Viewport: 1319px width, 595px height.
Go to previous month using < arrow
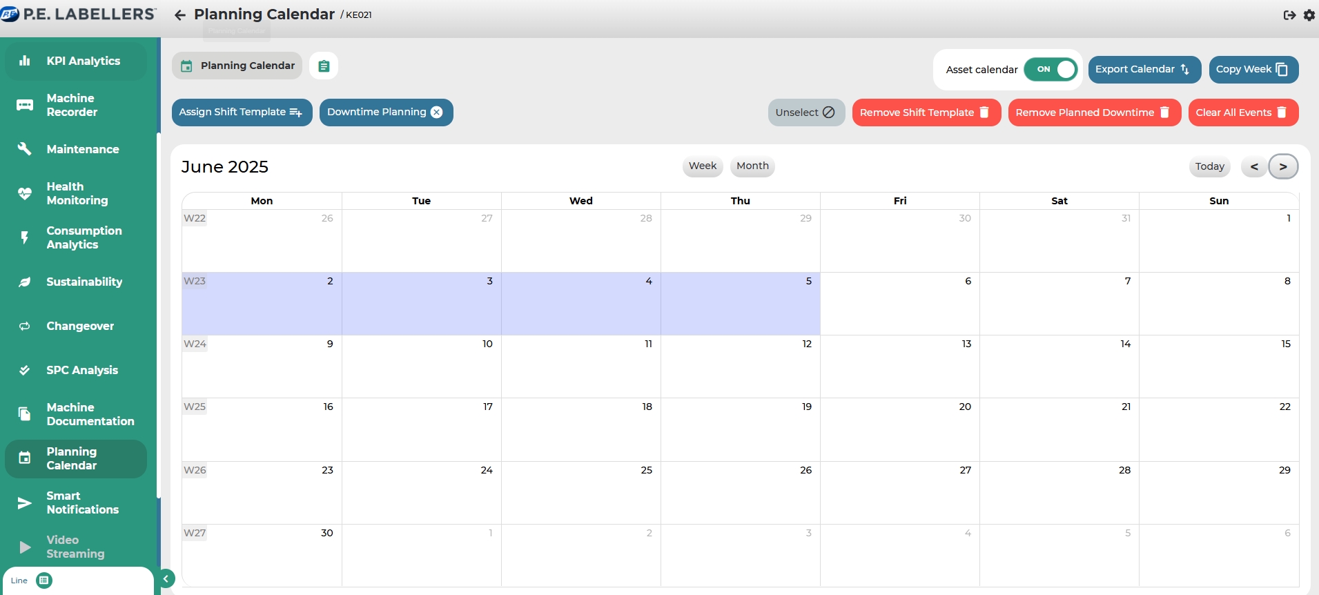1253,166
